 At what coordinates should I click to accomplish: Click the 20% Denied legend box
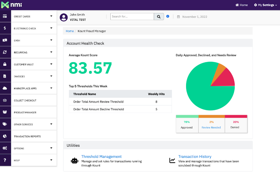pyautogui.click(x=236, y=124)
